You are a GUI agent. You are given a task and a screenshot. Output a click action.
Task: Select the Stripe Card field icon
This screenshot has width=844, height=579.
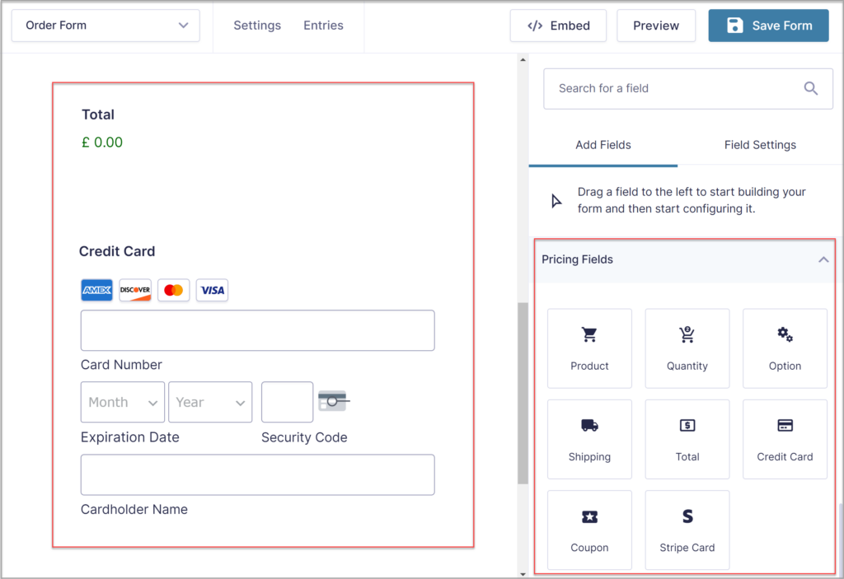687,530
